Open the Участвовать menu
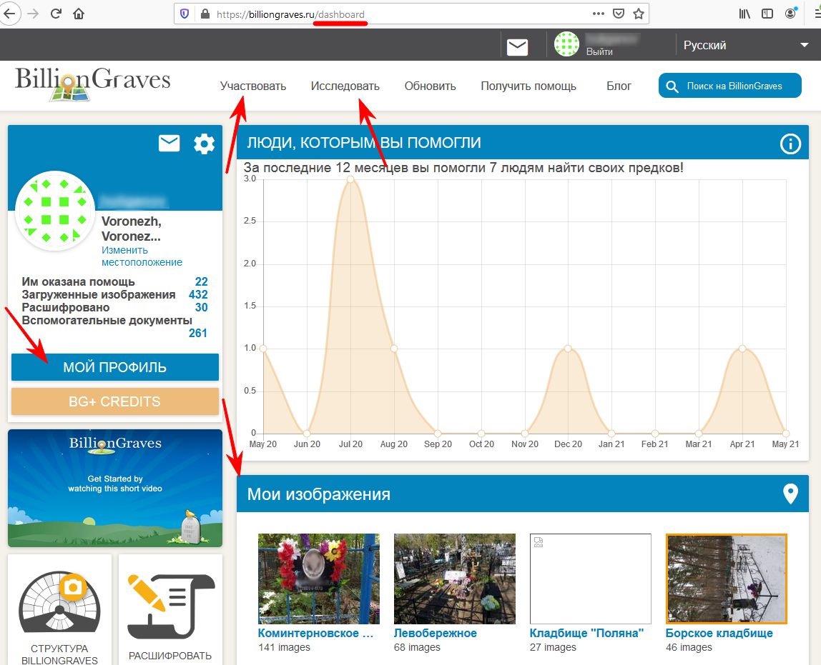 253,86
